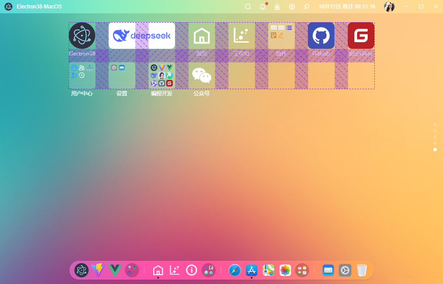This screenshot has height=284, width=443.
Task: Open the 码云Gitee desktop icon
Action: pyautogui.click(x=361, y=35)
